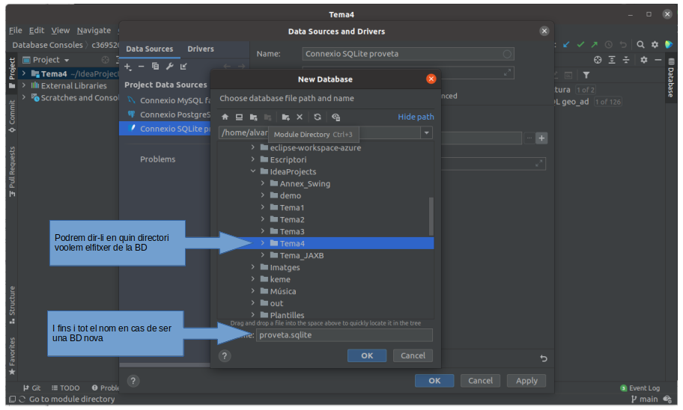Viewport: 683px width, 410px height.
Task: Click Cancel in Data Sources and Drivers
Action: click(481, 381)
